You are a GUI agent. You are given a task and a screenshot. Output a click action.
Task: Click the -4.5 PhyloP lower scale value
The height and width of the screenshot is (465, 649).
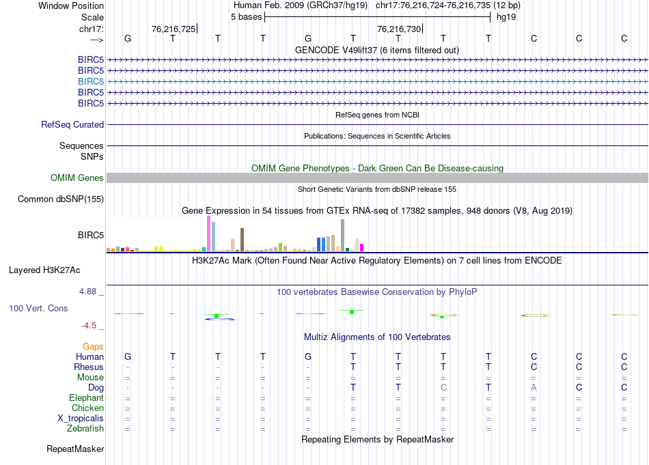(x=89, y=326)
